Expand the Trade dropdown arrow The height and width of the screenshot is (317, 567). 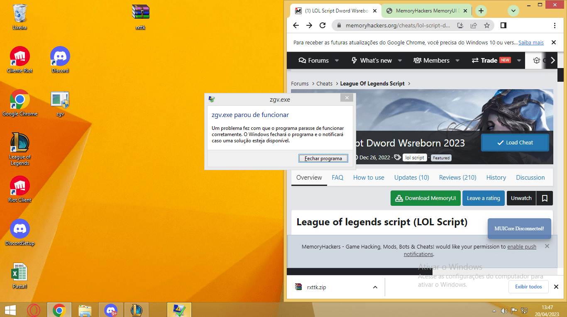pyautogui.click(x=519, y=61)
